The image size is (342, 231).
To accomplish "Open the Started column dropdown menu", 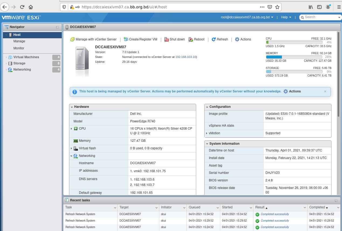I will click(251, 208).
